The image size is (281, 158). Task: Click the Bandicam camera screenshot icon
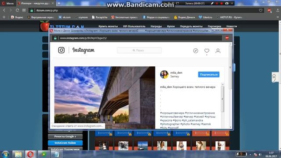coord(227,3)
